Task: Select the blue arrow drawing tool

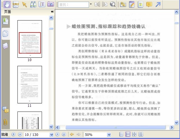Action: point(158,4)
